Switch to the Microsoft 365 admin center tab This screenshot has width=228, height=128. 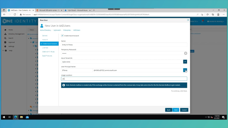[x=49, y=10]
